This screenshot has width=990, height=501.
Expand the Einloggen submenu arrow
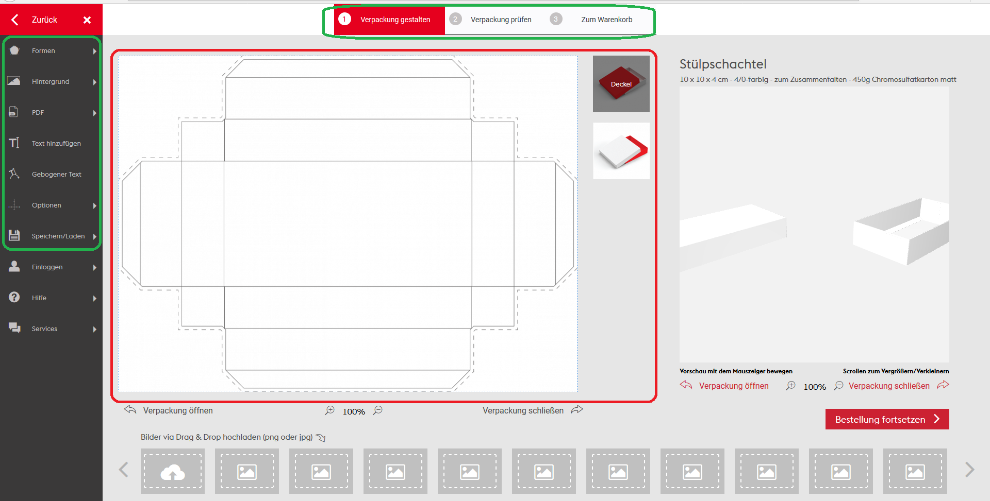(95, 267)
